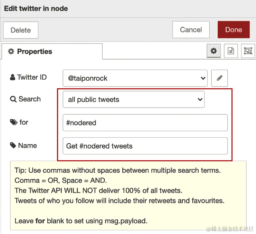Click the 'Twitter API WILL NOT deliver' line

point(98,191)
